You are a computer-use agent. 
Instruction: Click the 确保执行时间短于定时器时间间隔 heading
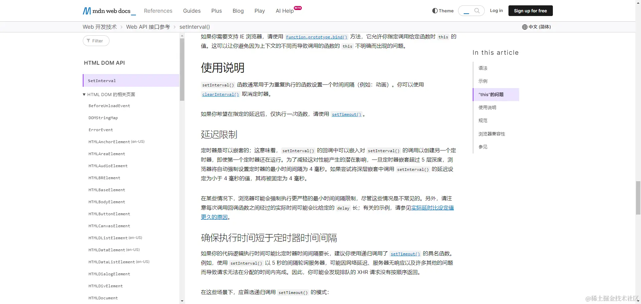(x=269, y=238)
